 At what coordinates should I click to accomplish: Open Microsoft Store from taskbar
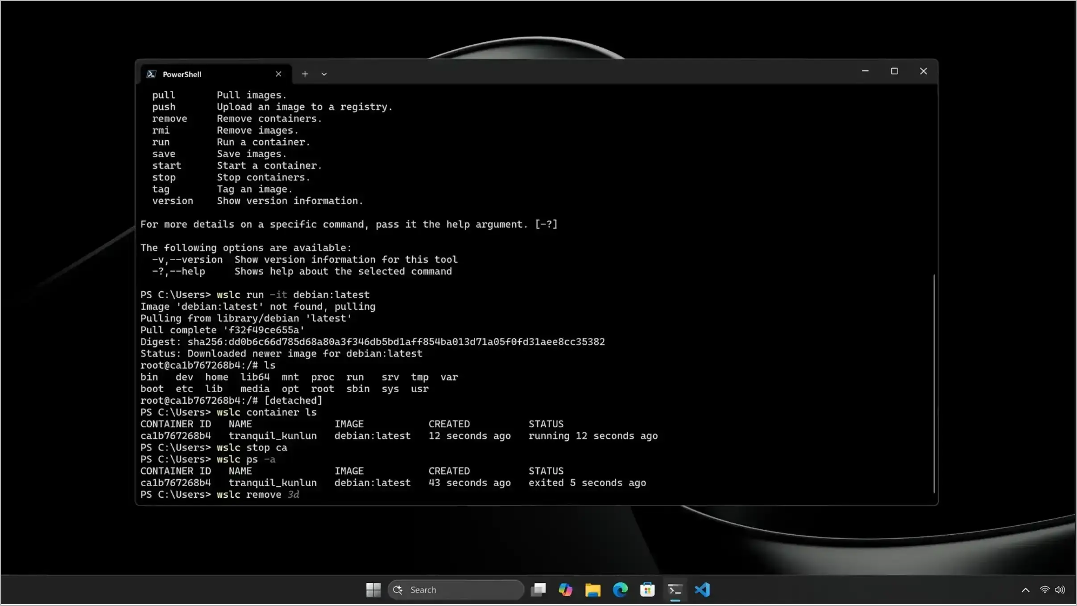(x=647, y=590)
